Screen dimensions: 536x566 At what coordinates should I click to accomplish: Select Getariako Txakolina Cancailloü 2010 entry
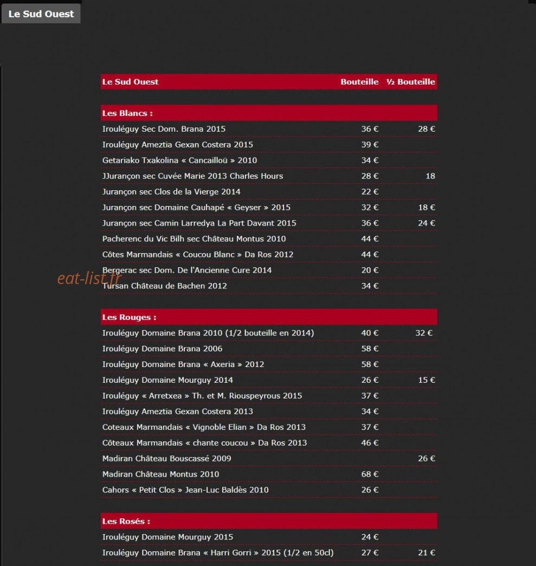(x=179, y=160)
